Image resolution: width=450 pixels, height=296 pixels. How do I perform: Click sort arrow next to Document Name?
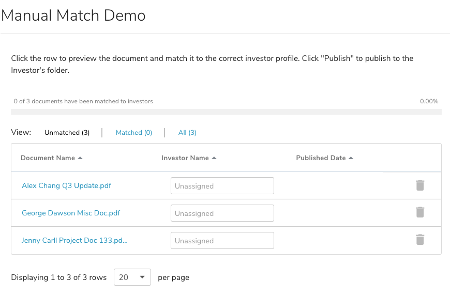[x=80, y=158]
